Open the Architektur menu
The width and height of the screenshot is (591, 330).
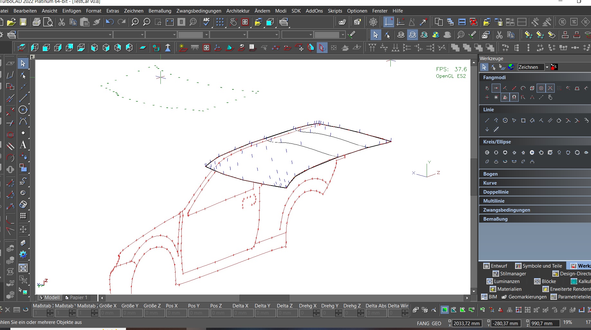click(x=238, y=11)
